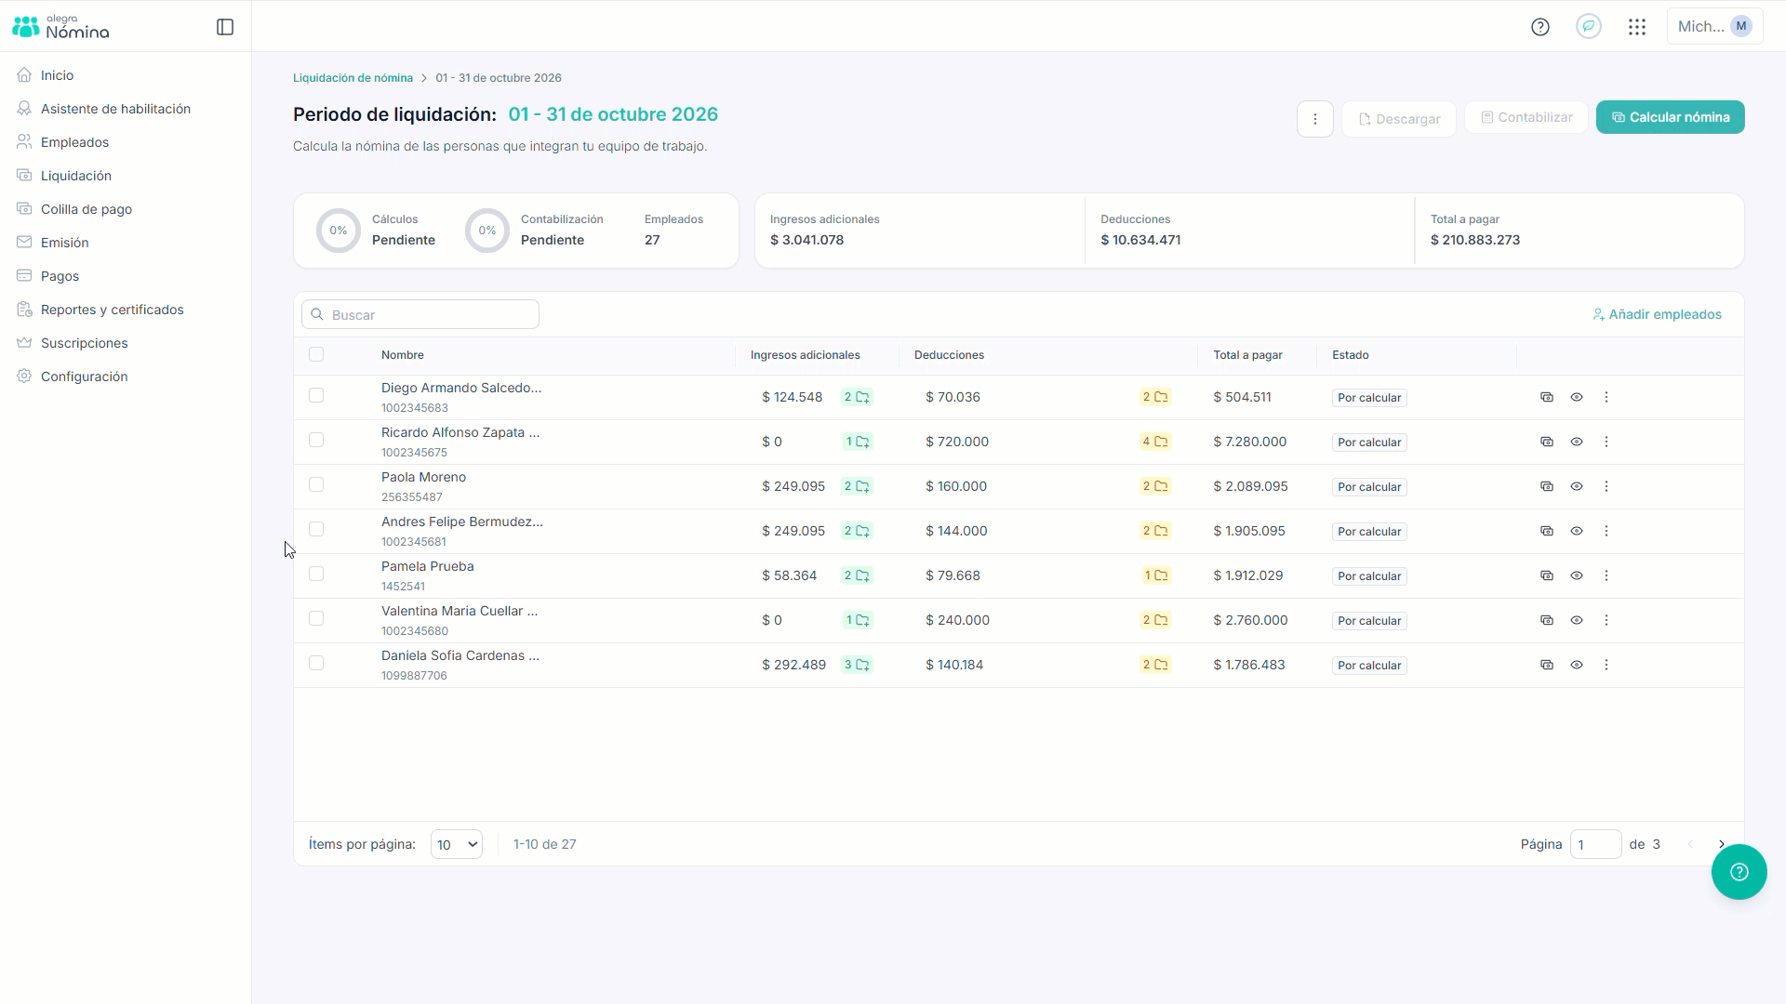
Task: Click the Liquidación de nómina breadcrumb link
Action: pos(353,78)
